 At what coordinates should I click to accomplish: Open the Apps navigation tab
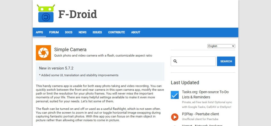(39, 32)
